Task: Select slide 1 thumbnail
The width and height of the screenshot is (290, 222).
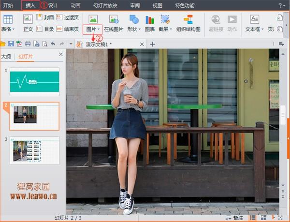Action: pyautogui.click(x=35, y=82)
